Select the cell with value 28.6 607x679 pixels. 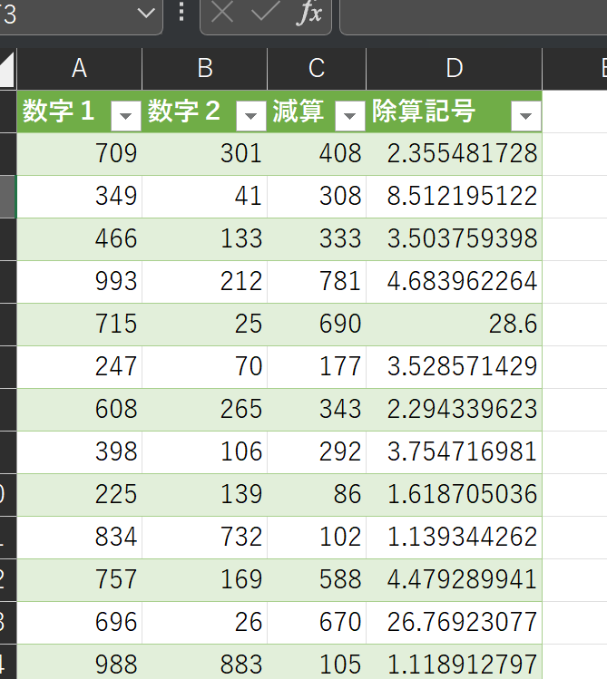coord(454,324)
